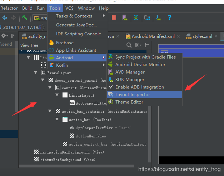Open Firebase from Tools menu

pyautogui.click(x=78, y=43)
